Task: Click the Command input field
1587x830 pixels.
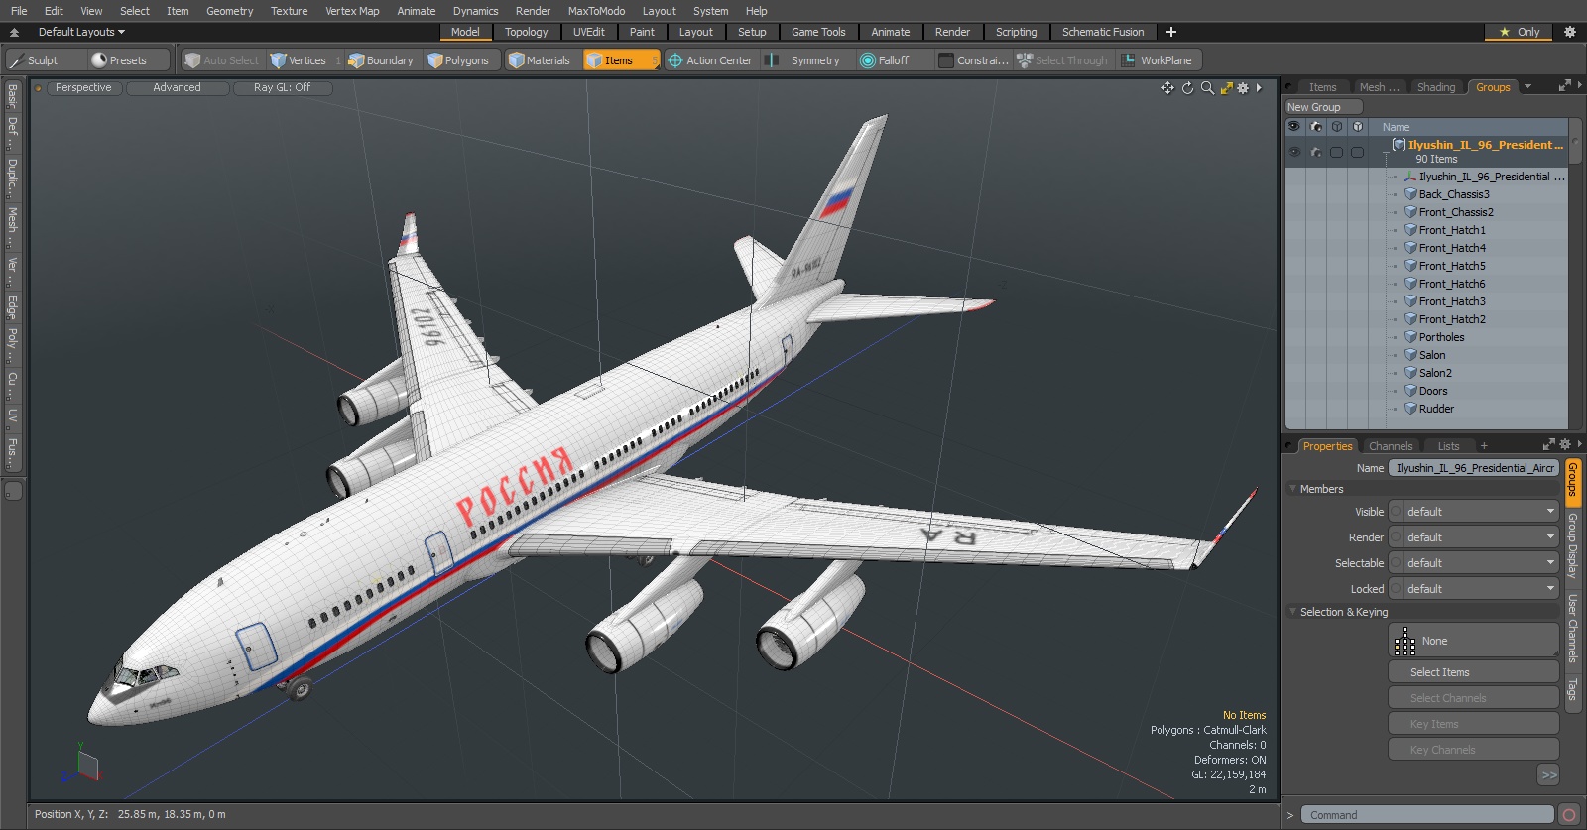Action: point(1427,815)
